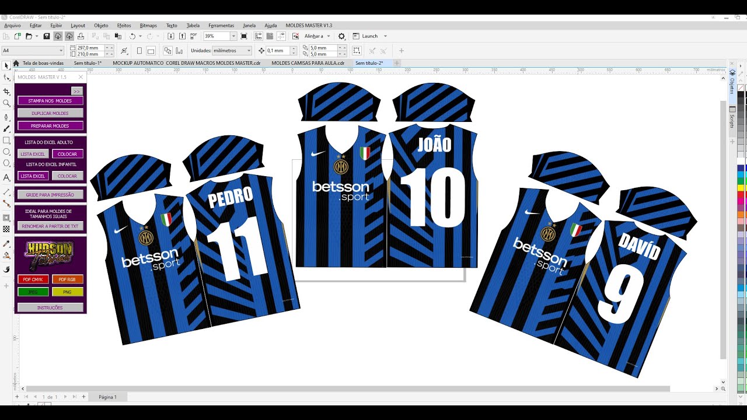Screen dimensions: 747x420
Task: Select the Rectangle tool
Action: (x=6, y=141)
